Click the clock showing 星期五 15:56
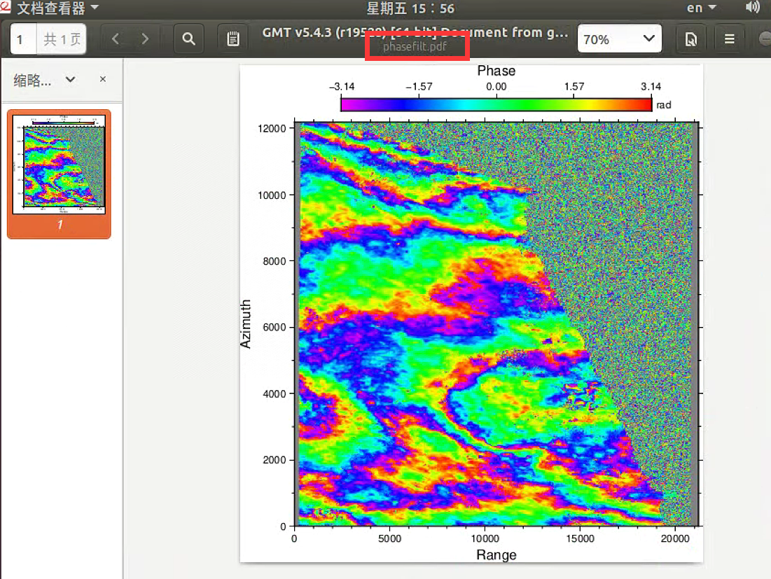The width and height of the screenshot is (771, 579). pyautogui.click(x=410, y=8)
